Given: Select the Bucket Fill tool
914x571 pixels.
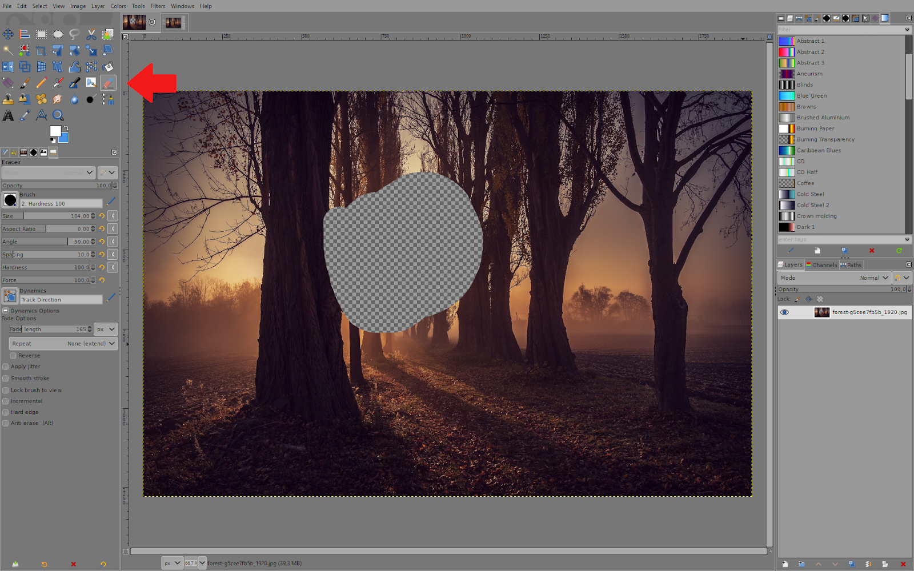Looking at the screenshot, I should click(x=107, y=67).
